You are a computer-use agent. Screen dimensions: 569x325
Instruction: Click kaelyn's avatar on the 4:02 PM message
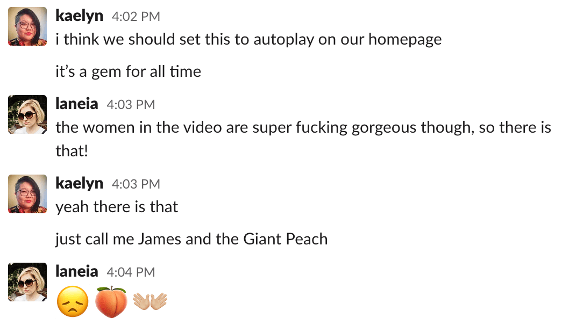pos(27,26)
